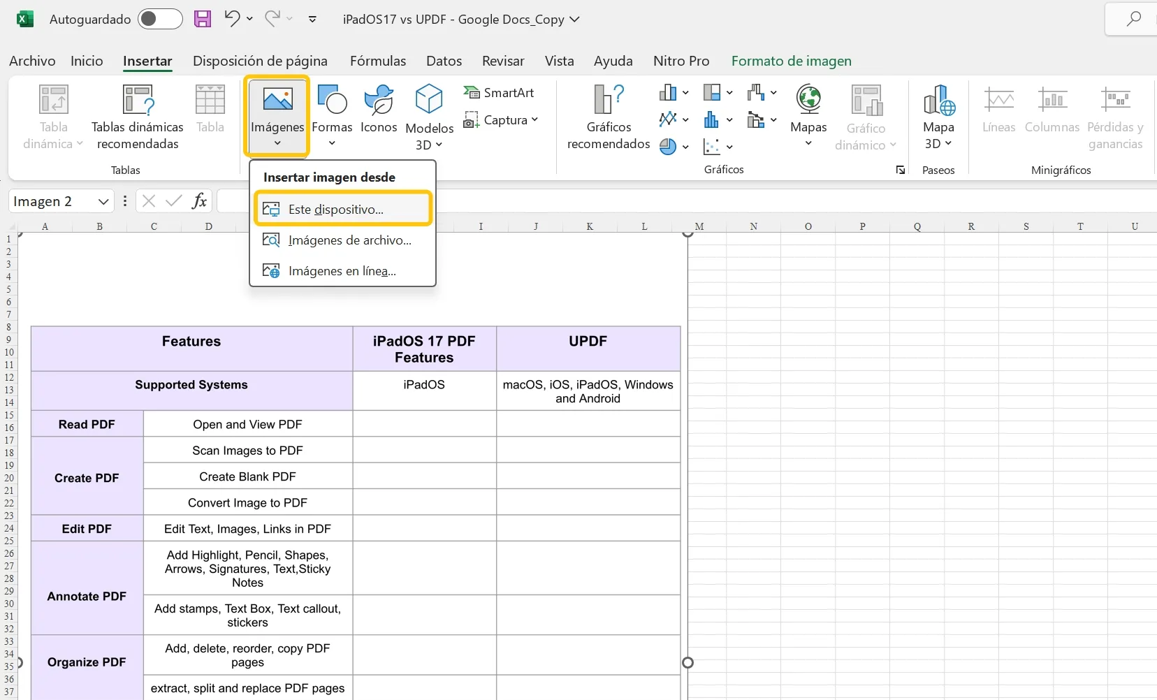The width and height of the screenshot is (1157, 700).
Task: Click the 'Scan Images to PDF' cell
Action: point(247,450)
